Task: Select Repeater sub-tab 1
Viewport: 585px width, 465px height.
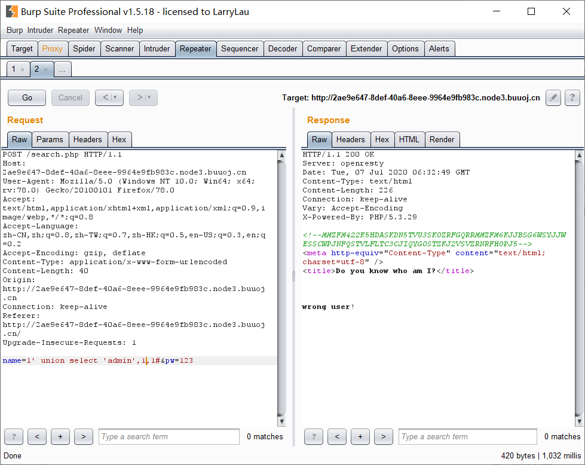Action: (x=14, y=69)
